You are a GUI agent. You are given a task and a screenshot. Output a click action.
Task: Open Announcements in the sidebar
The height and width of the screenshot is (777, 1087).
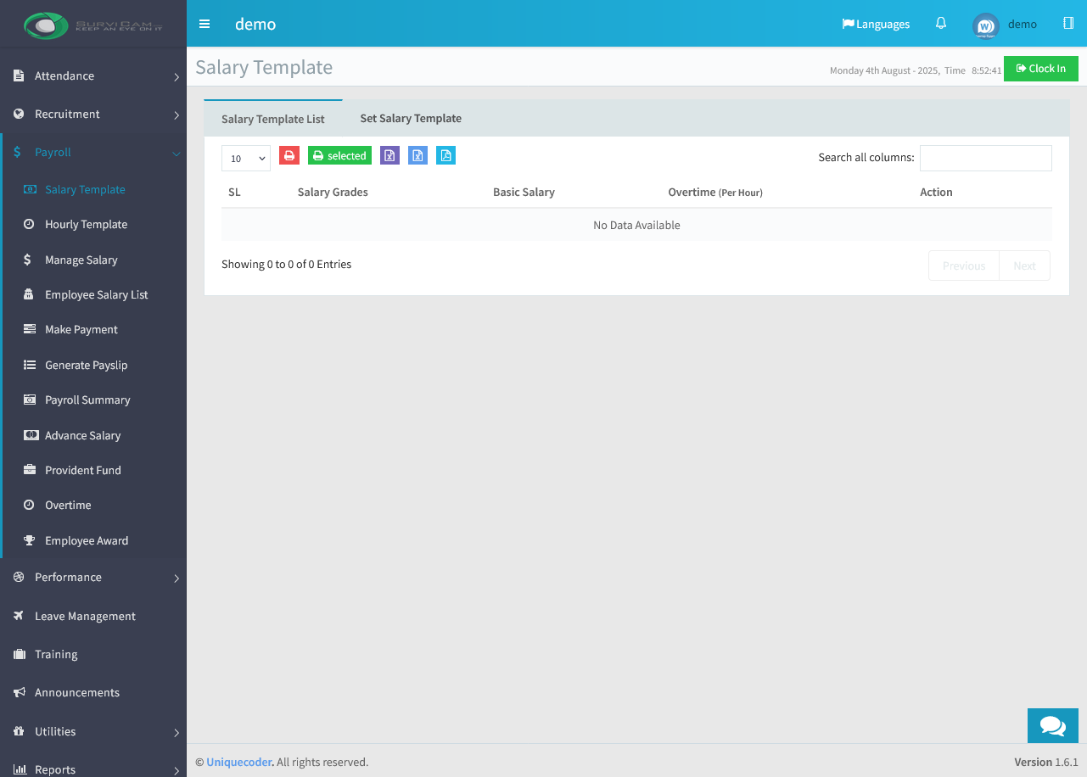click(x=93, y=693)
